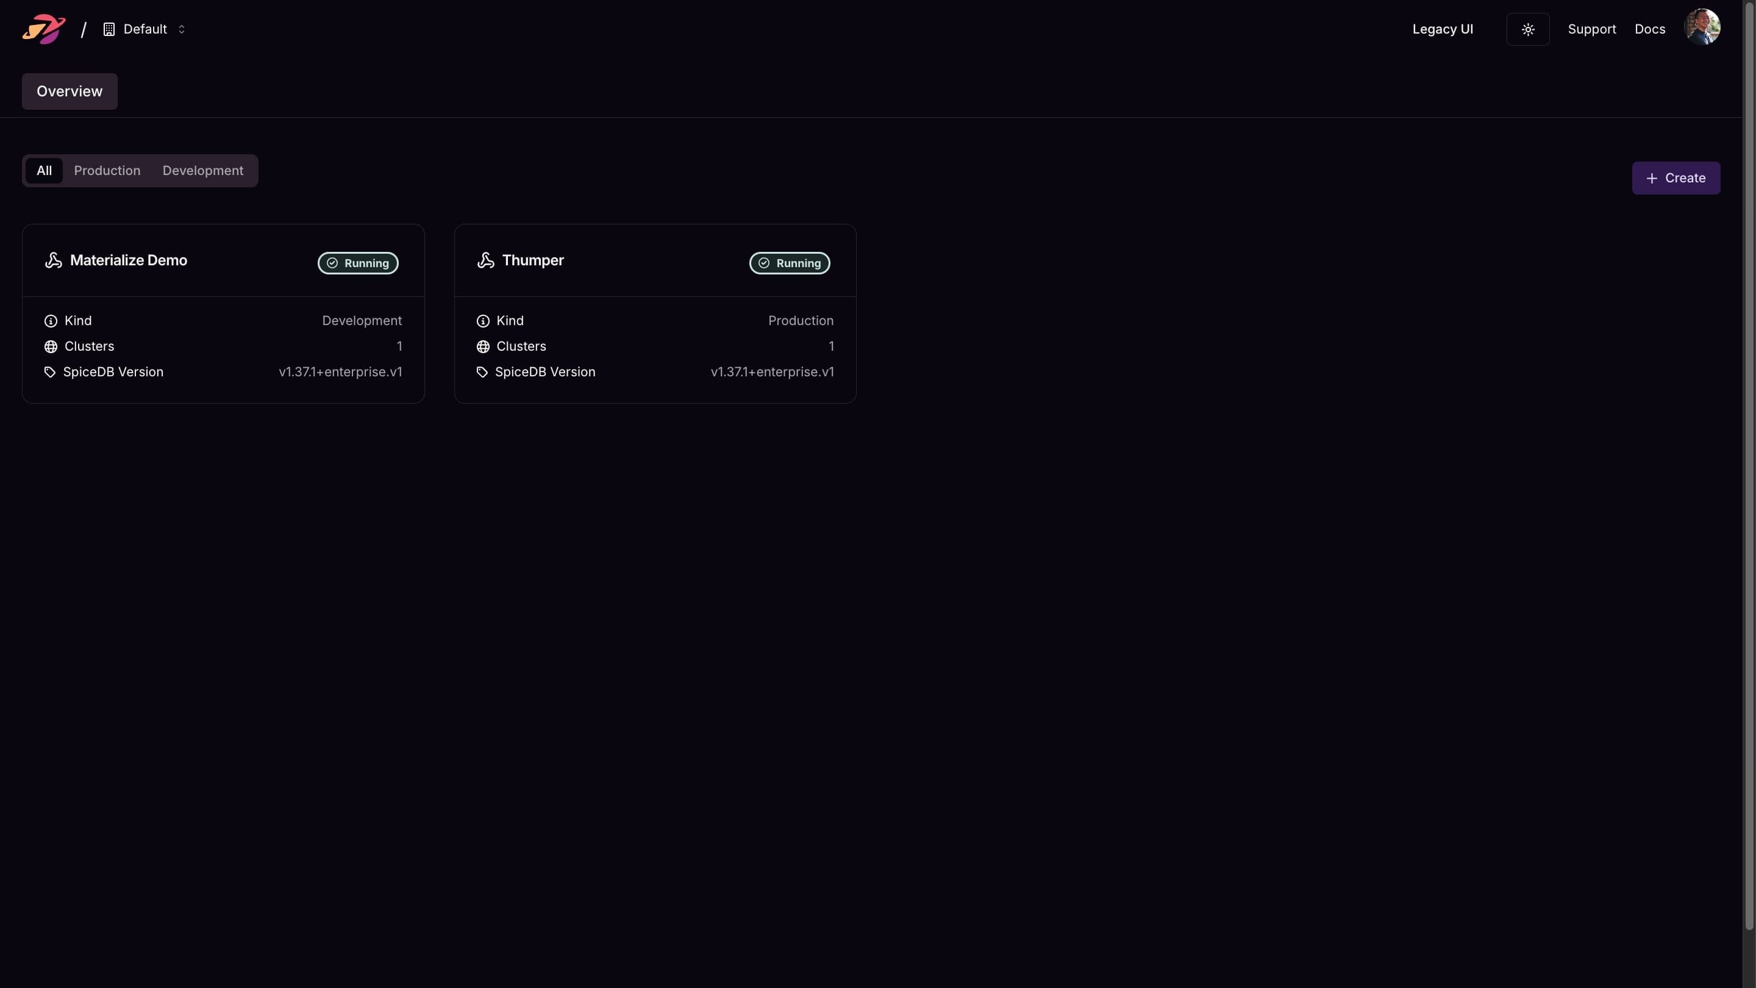The height and width of the screenshot is (988, 1756).
Task: Click the Thumper version v1.37.1+enterprise.v1
Action: click(773, 371)
